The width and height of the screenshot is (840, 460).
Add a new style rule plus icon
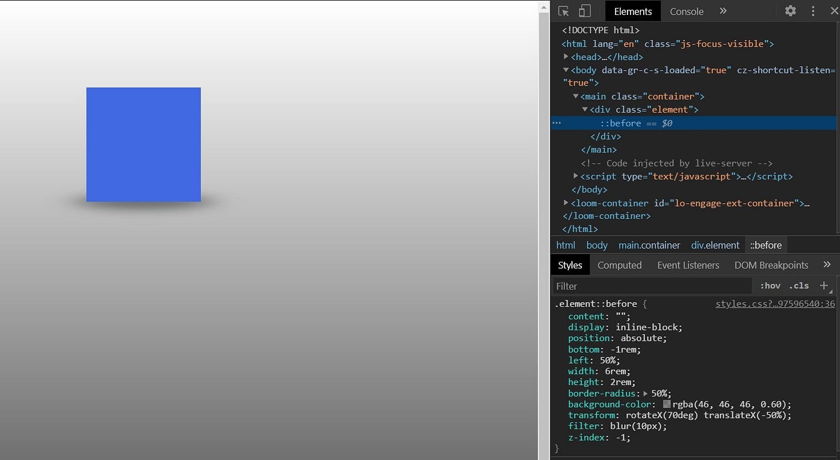coord(824,286)
